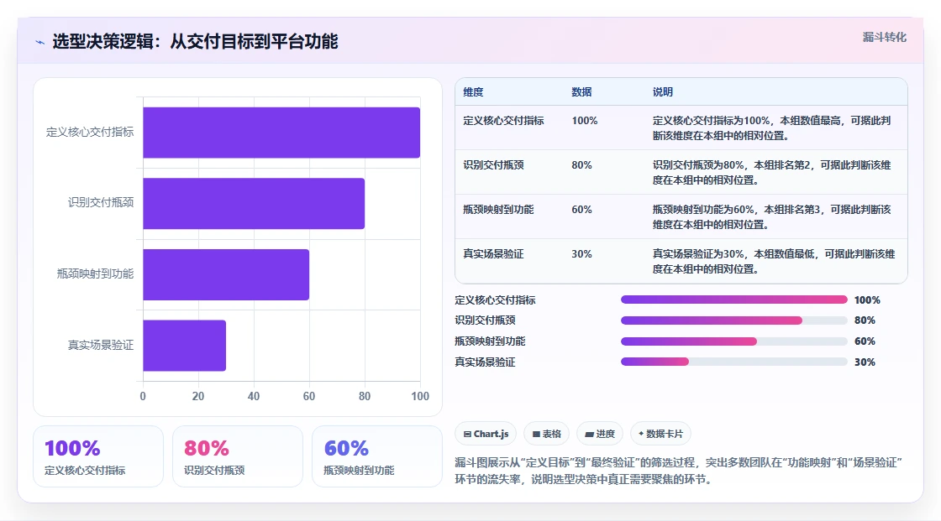The height and width of the screenshot is (521, 941).
Task: Click the 100% progress bar for 定义核心交付指标
Action: 734,300
